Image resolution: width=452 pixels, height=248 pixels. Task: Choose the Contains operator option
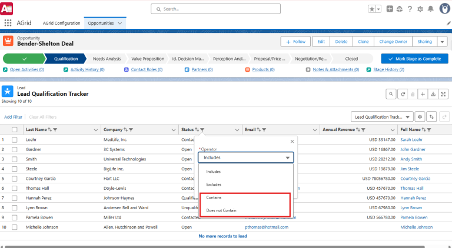(x=246, y=197)
